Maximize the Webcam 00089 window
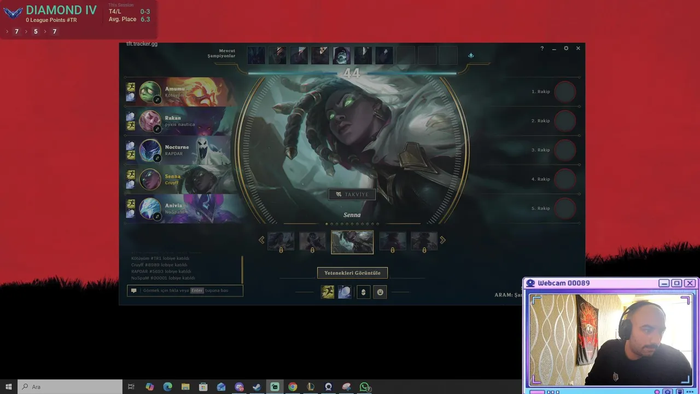This screenshot has width=700, height=394. 676,283
